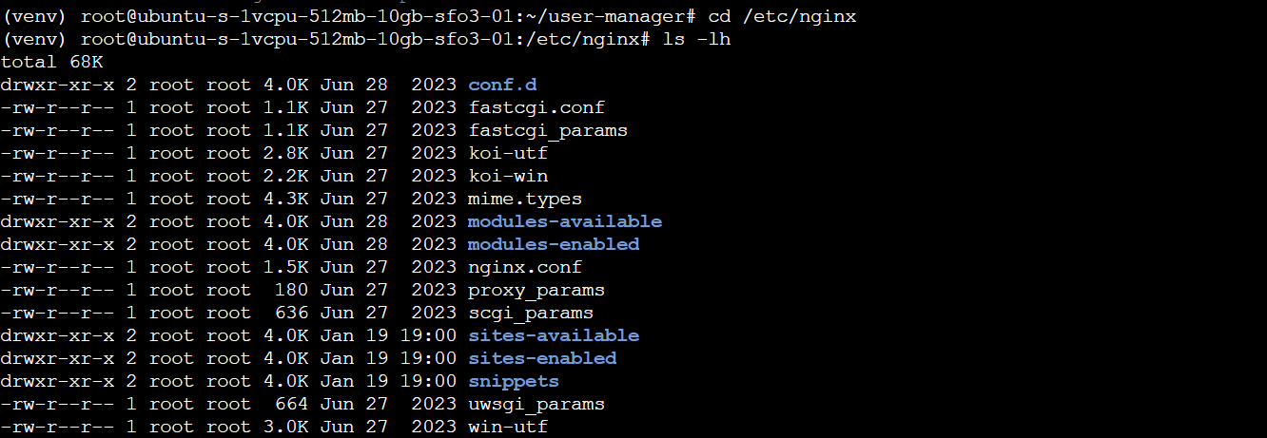
Task: Select the modules-enabled directory name
Action: [554, 244]
